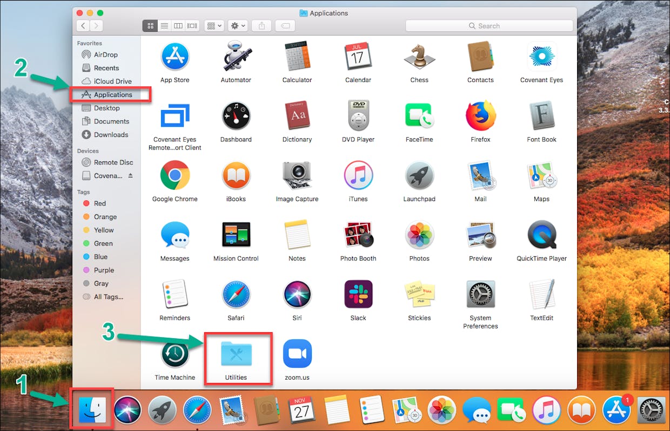
Task: Open Launchpad rocket in the Dock
Action: [162, 410]
